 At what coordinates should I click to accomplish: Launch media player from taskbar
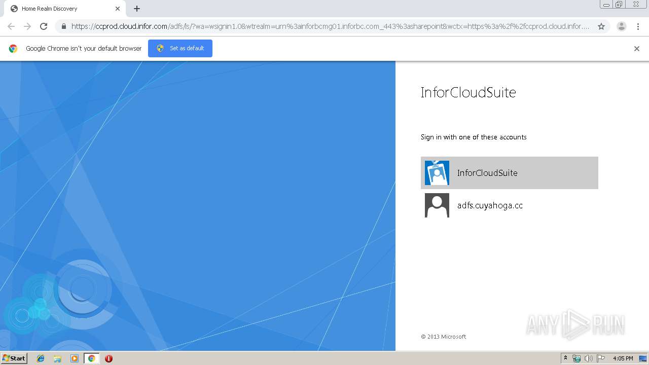pyautogui.click(x=75, y=358)
